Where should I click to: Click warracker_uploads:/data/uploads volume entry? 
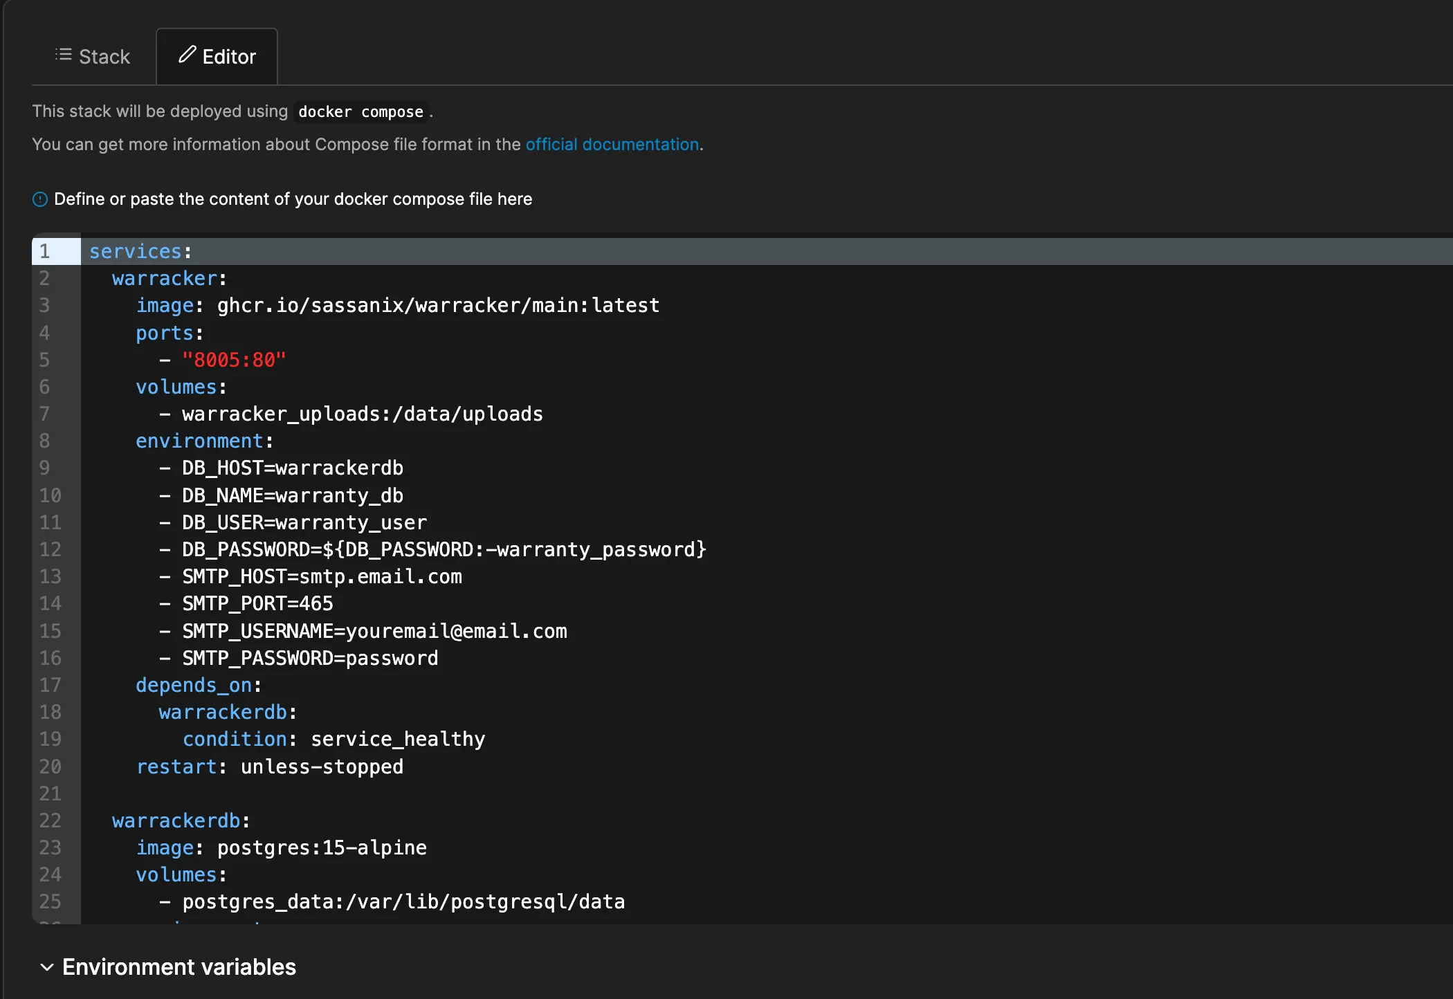363,414
